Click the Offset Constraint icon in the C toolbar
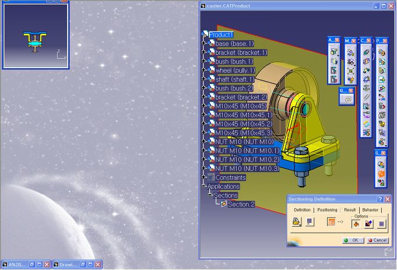Image resolution: width=397 pixels, height=270 pixels. (366, 70)
